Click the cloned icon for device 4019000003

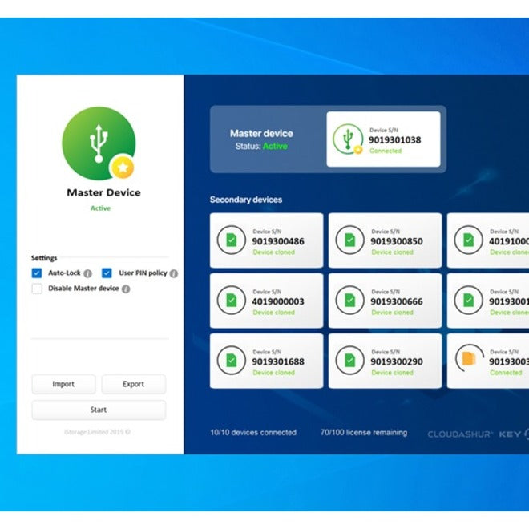231,301
